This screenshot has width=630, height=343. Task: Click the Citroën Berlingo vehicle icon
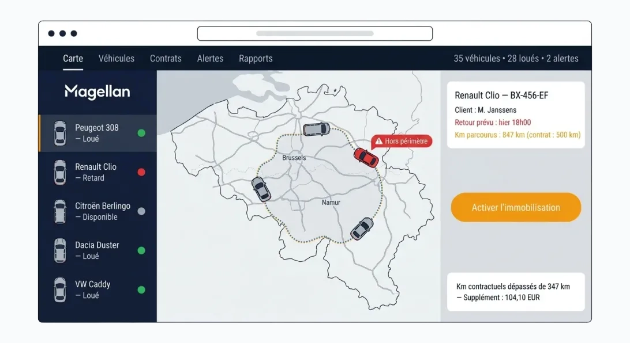(59, 211)
